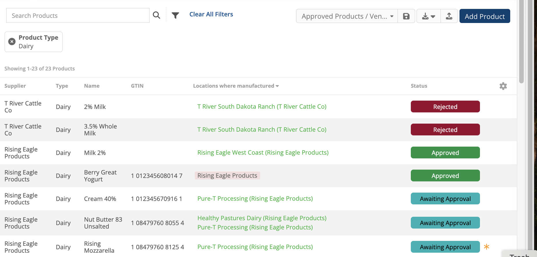
Task: Click the orange asterisk beside Rising Mozzarella
Action: tap(487, 247)
